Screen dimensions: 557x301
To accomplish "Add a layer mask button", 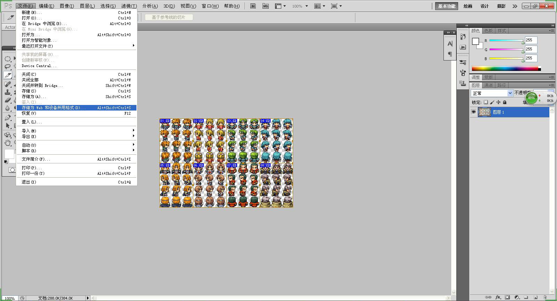I will 507,297.
